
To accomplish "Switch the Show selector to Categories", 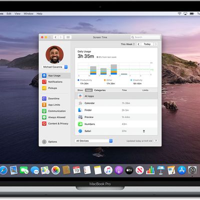I will [x=100, y=90].
